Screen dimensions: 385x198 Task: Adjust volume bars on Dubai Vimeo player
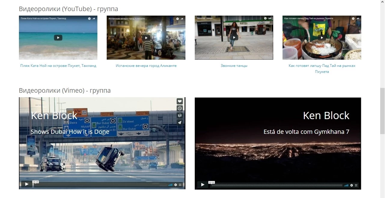click(170, 185)
